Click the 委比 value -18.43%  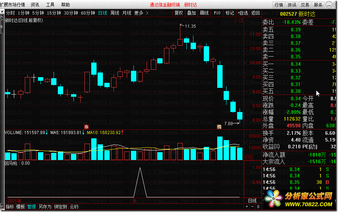click(x=291, y=22)
